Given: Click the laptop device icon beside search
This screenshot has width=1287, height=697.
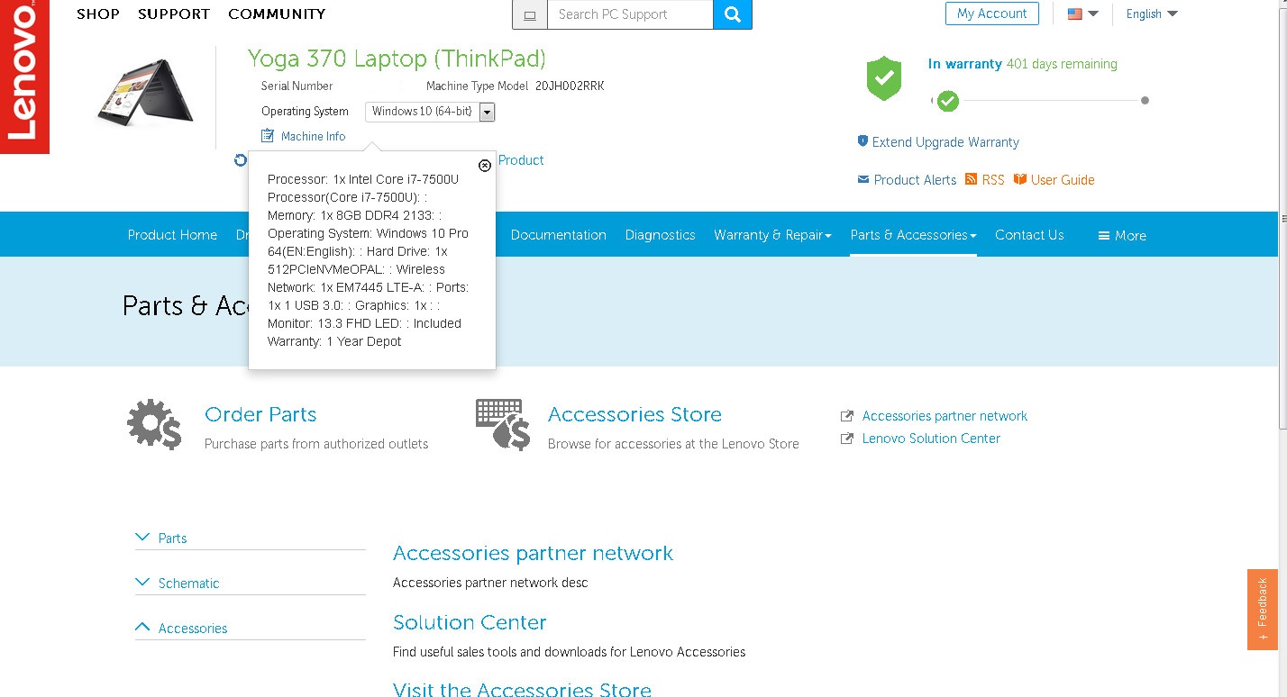Looking at the screenshot, I should pos(530,14).
